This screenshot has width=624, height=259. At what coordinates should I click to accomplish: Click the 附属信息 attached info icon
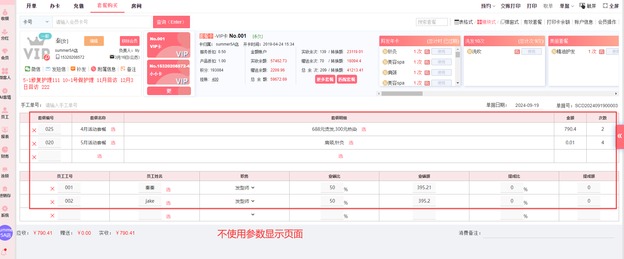93,69
